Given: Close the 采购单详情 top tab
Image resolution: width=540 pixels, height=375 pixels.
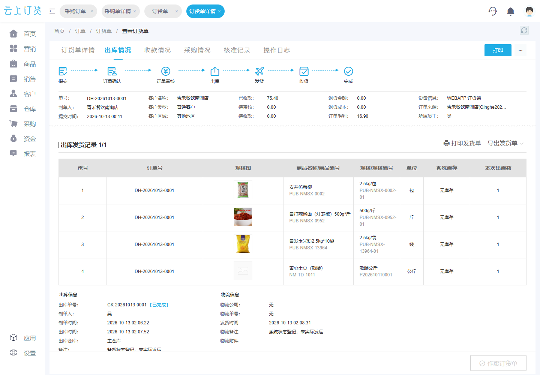Looking at the screenshot, I should (135, 11).
